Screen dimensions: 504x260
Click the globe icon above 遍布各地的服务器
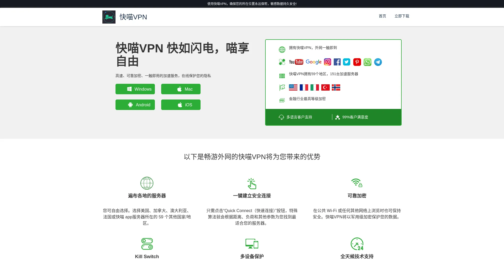[x=147, y=183]
